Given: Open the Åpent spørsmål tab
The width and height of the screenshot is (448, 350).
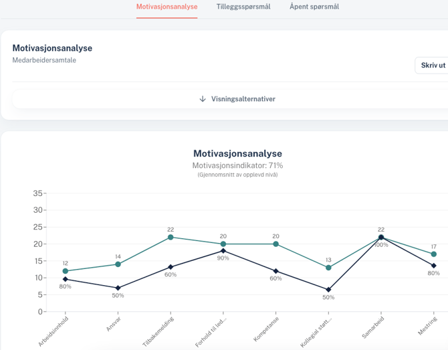Looking at the screenshot, I should 314,7.
